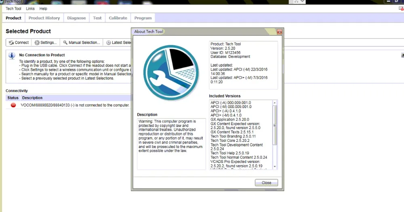404x212 pixels.
Task: Open the Links menu
Action: tap(30, 8)
